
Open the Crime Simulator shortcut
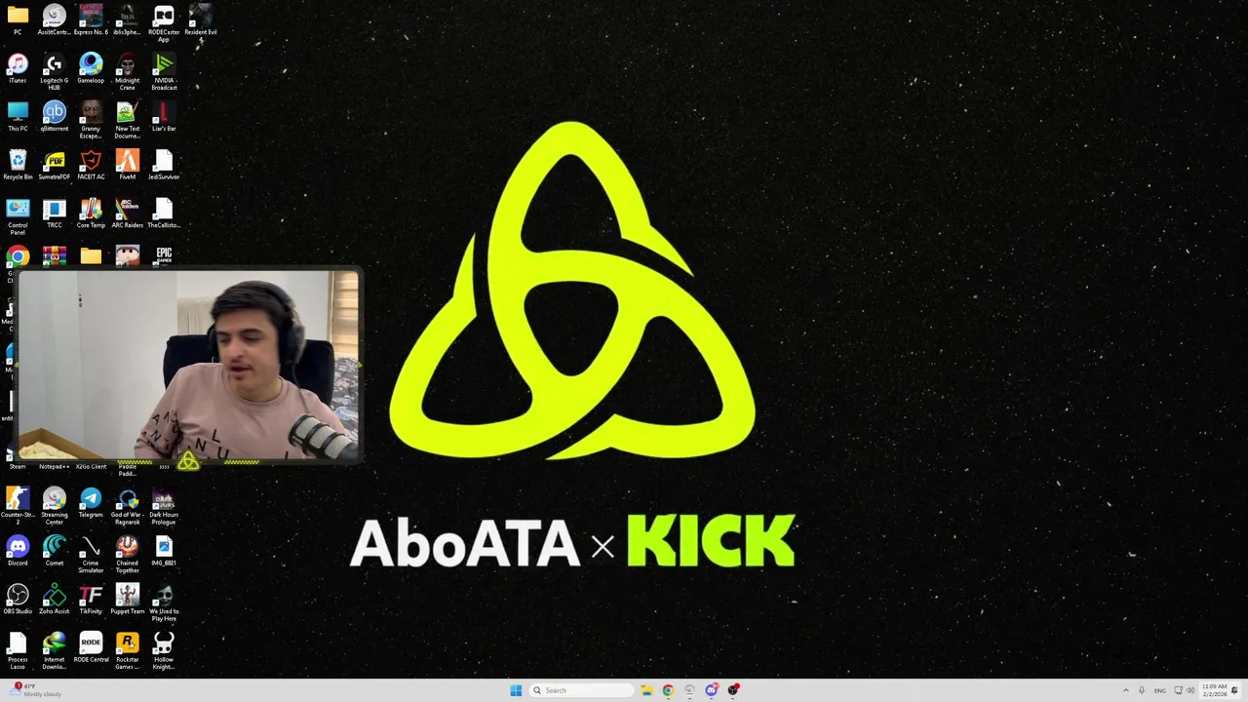click(x=91, y=554)
